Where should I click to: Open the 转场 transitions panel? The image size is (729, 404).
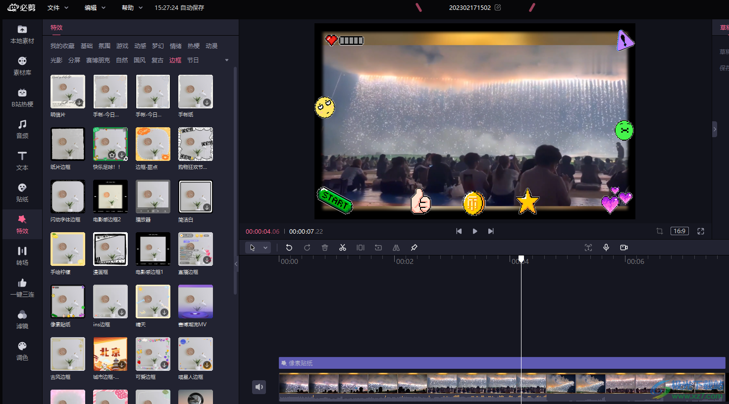[22, 256]
